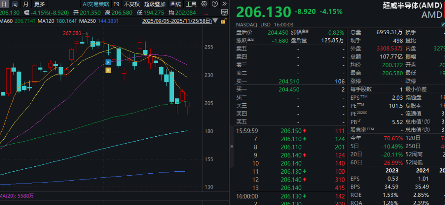Click 总额 value 107.77亿
The image size is (445, 205).
tap(391, 57)
